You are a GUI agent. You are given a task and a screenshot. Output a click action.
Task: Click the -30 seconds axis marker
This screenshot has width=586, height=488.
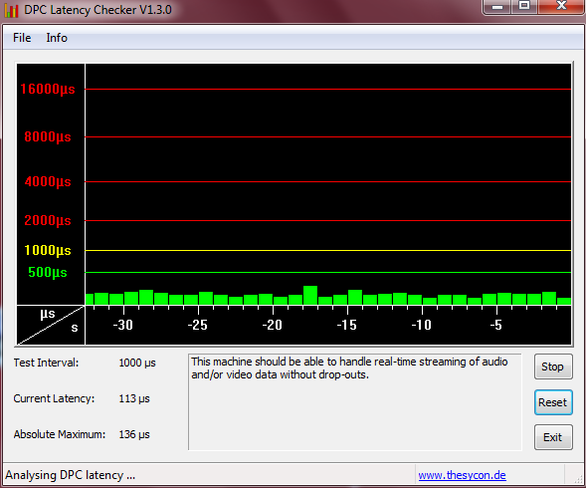point(123,325)
